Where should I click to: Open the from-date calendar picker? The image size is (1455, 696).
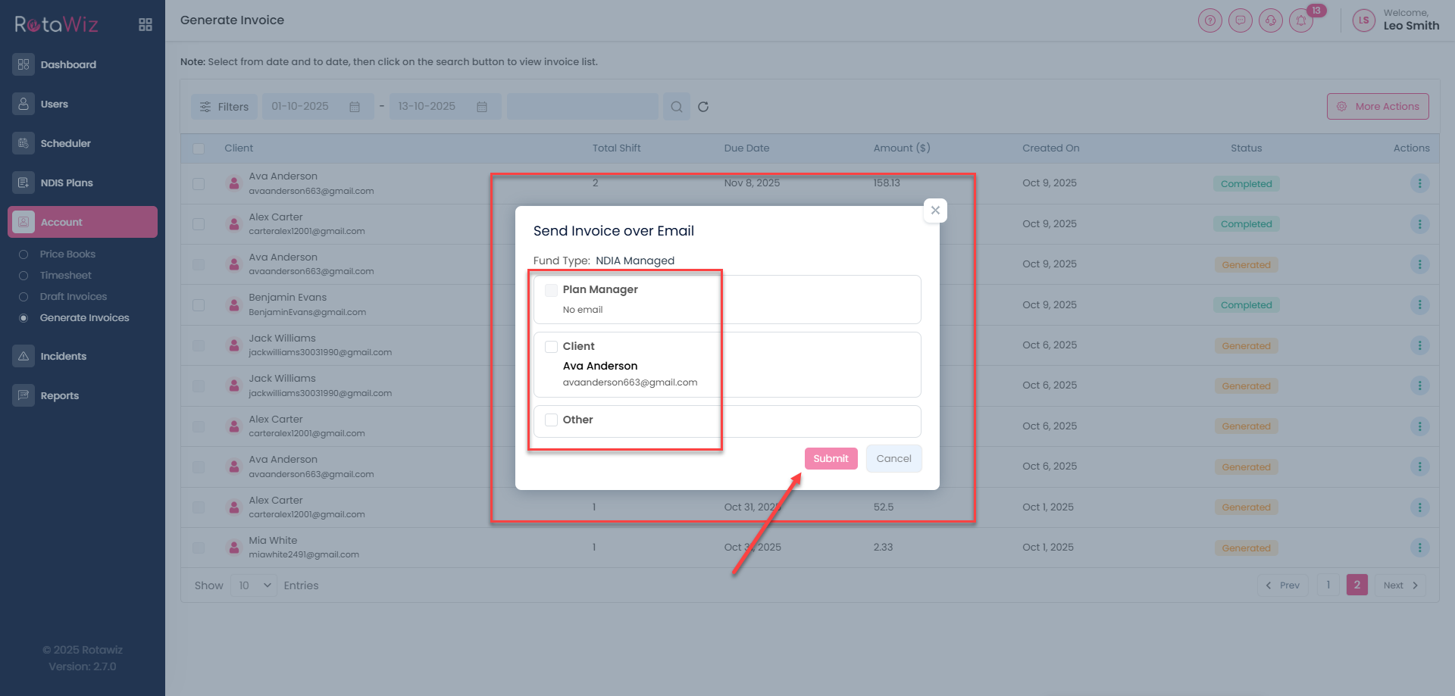pos(354,107)
